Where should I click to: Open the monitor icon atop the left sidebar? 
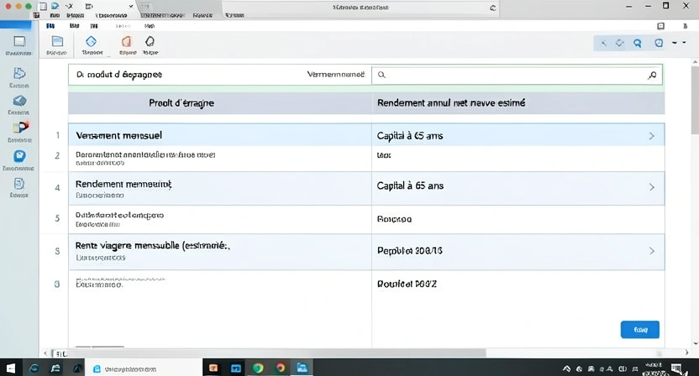(x=19, y=42)
